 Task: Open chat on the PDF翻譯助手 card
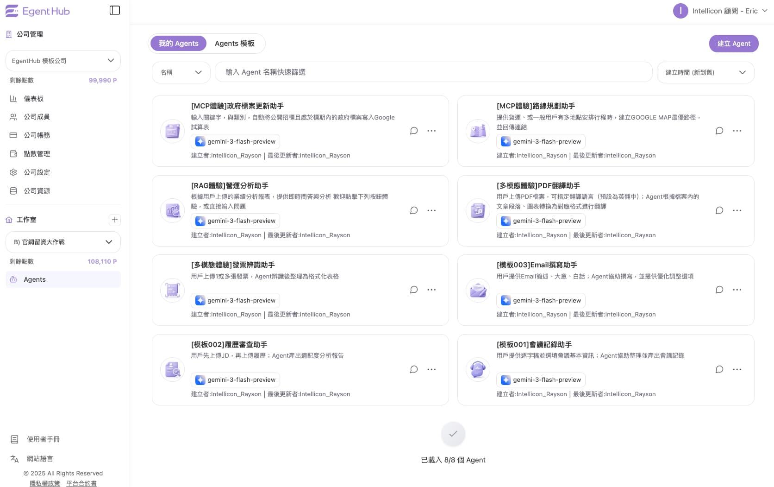[719, 210]
